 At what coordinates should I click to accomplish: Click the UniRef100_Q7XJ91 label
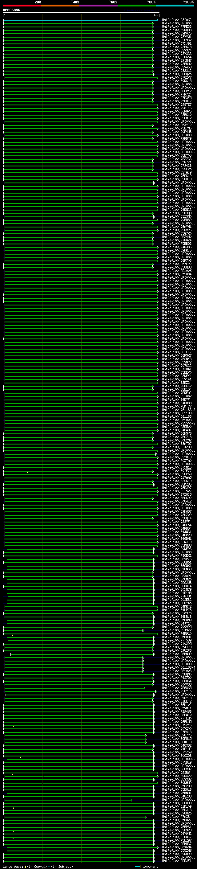point(177,43)
